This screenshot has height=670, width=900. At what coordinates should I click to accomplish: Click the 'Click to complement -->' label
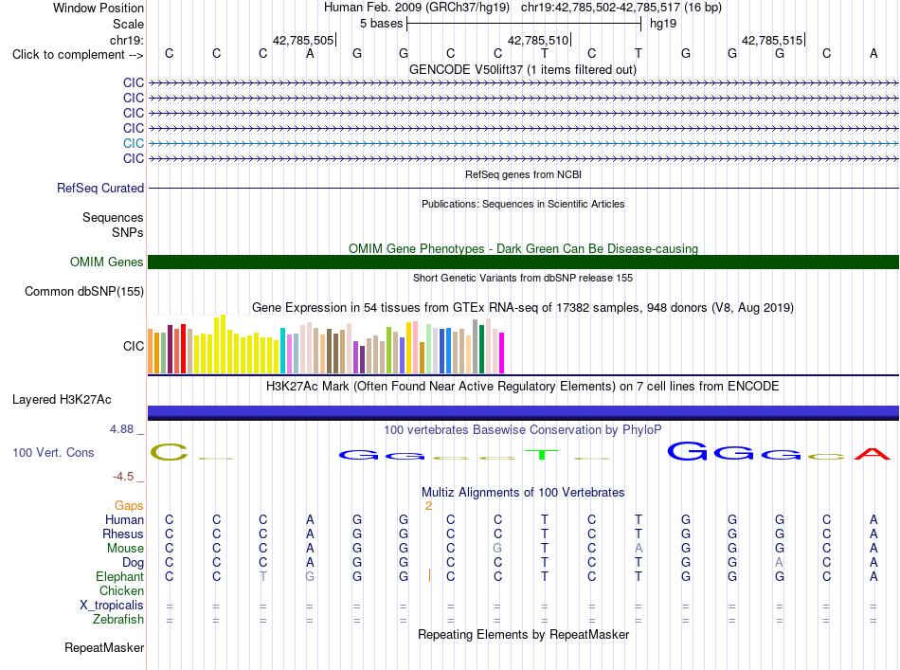[78, 55]
